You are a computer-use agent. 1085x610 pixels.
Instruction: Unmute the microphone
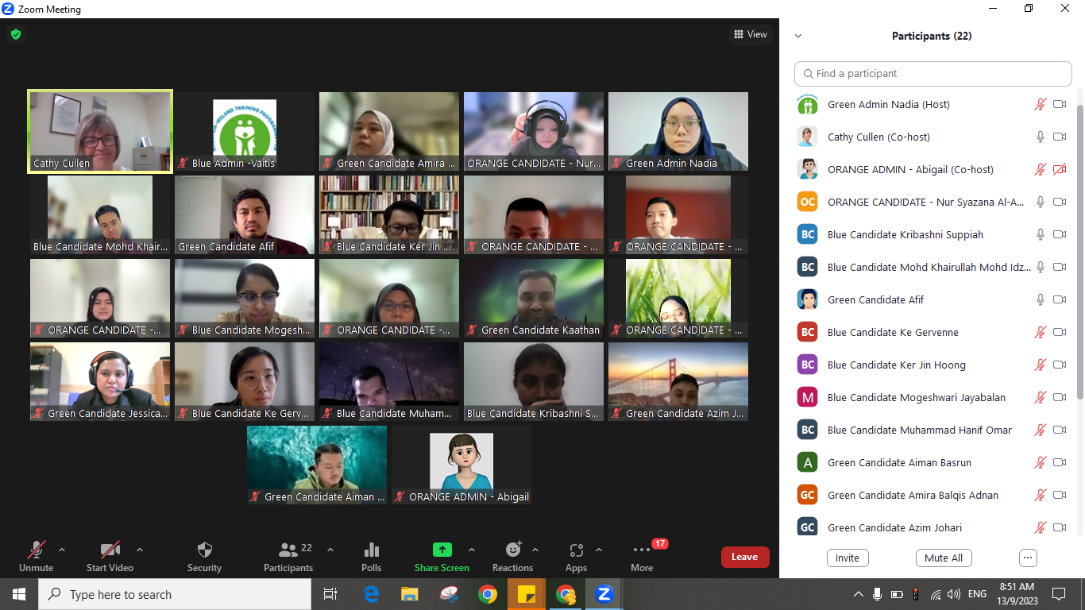tap(36, 550)
